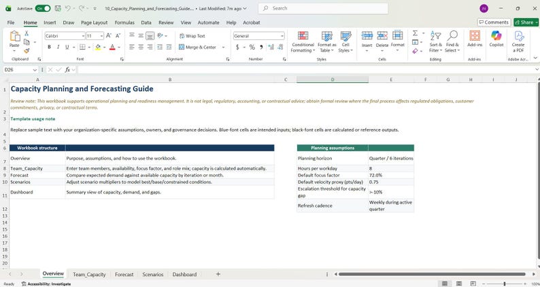Open the Name Box dropdown arrow
Image resolution: width=540 pixels, height=287 pixels.
(35, 70)
